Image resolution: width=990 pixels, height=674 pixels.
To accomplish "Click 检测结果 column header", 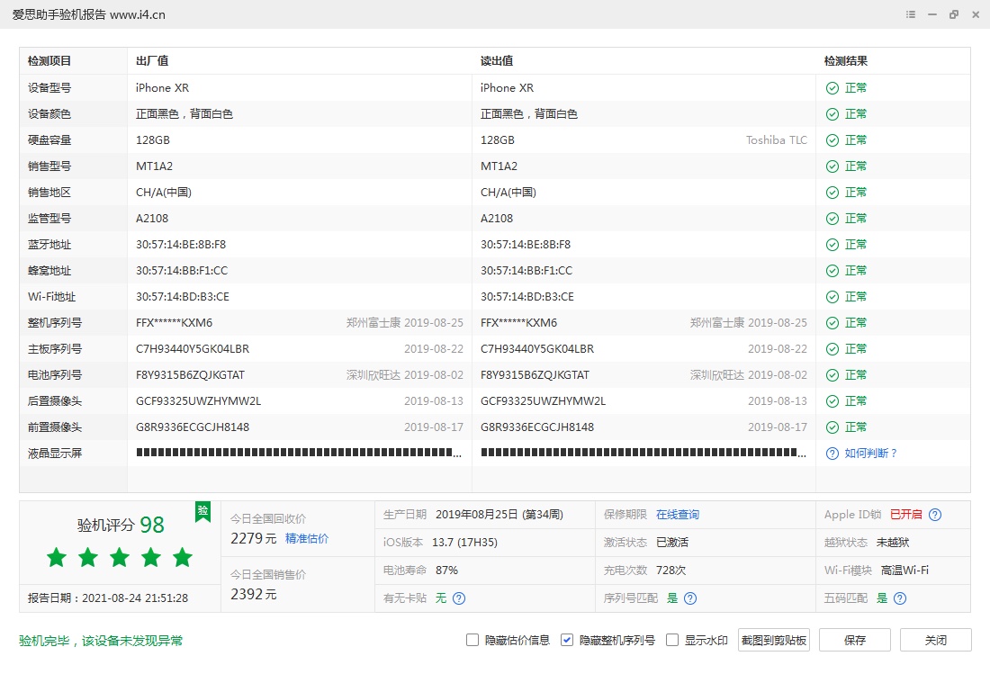I will point(846,60).
